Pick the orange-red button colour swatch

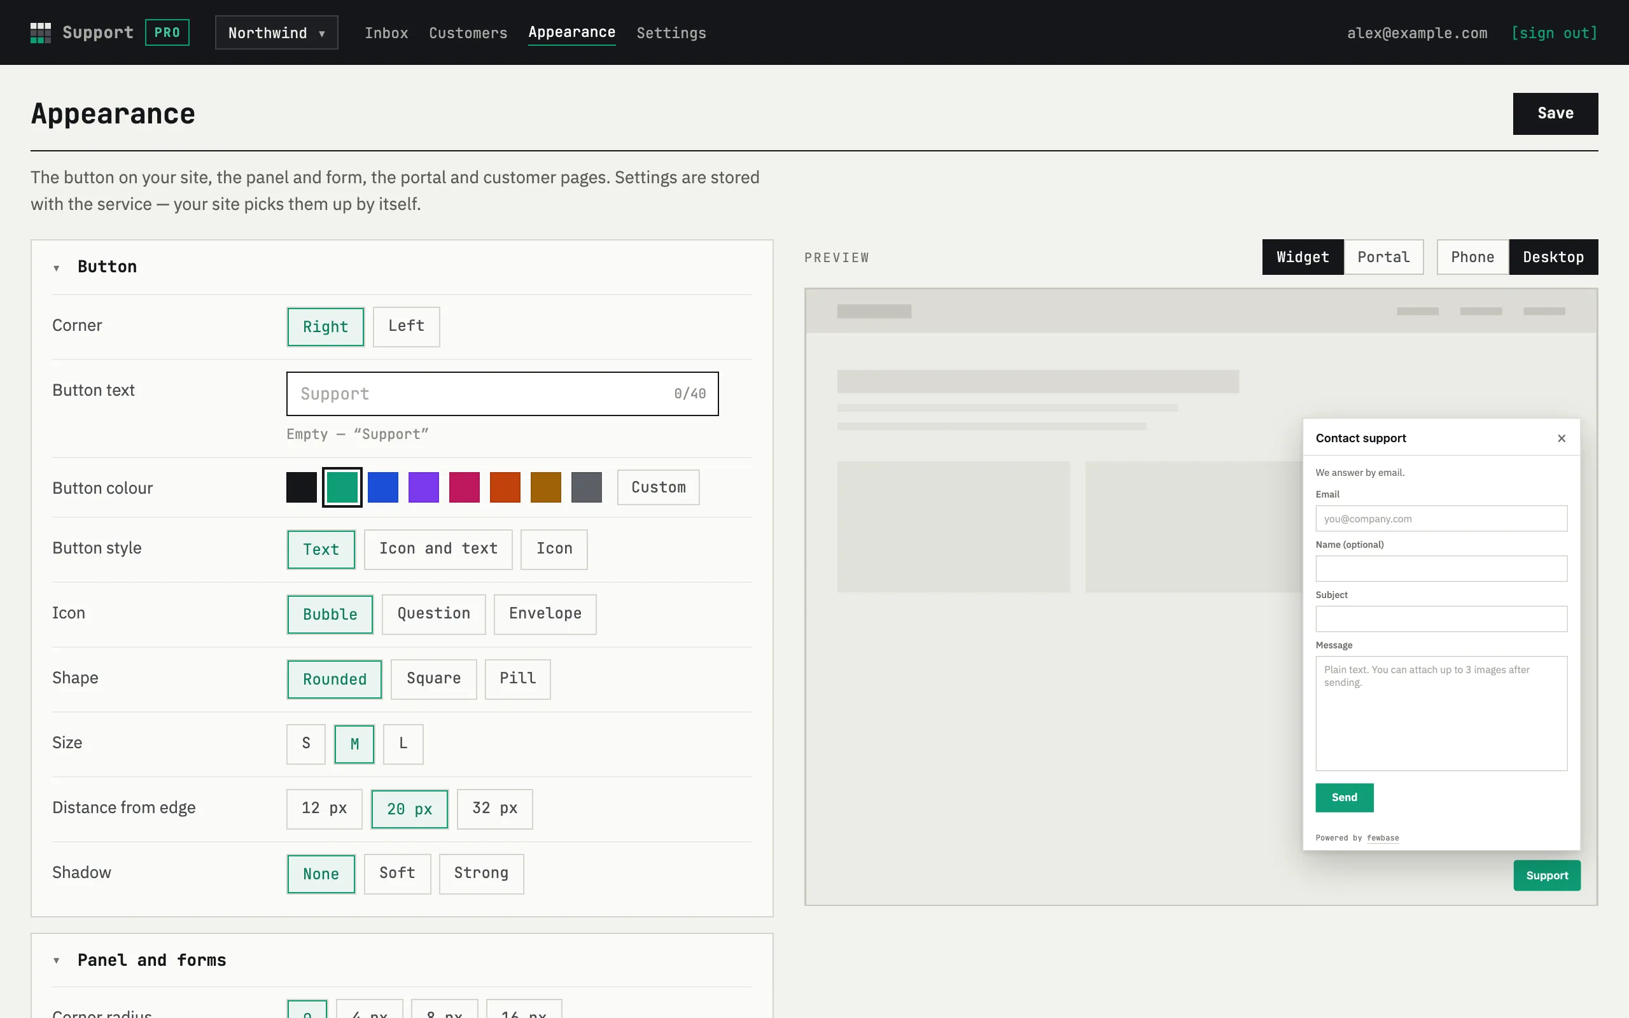505,487
